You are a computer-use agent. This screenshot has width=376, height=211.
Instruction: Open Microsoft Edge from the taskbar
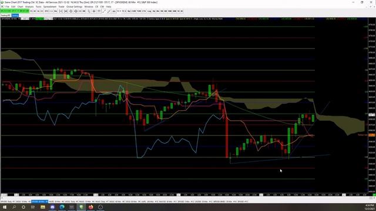62,207
